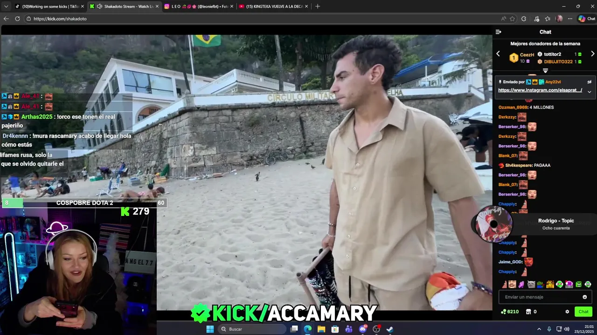This screenshot has width=597, height=335.
Task: Open the pinned instagram.com/elsaprat link
Action: [540, 90]
